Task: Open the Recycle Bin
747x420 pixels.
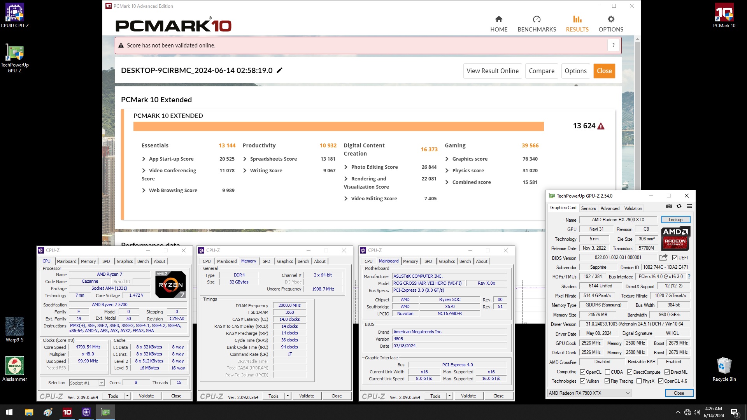Action: click(724, 369)
